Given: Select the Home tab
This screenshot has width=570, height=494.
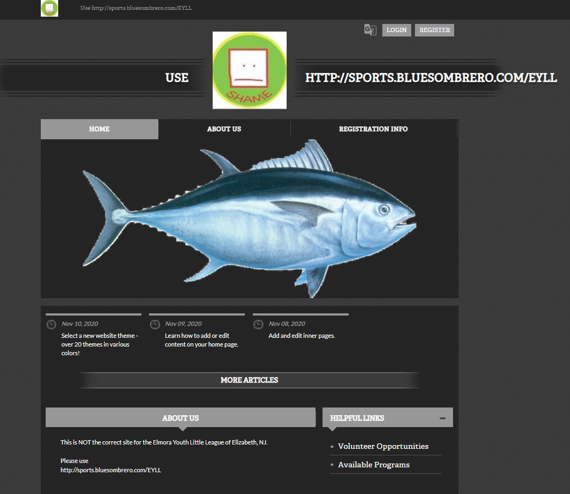Looking at the screenshot, I should click(99, 129).
